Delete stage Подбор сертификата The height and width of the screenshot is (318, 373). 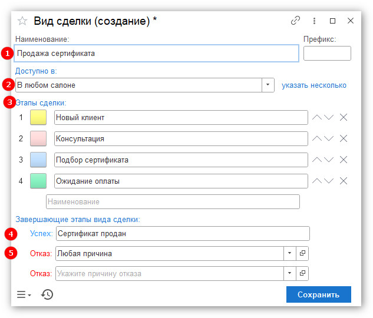pos(344,160)
